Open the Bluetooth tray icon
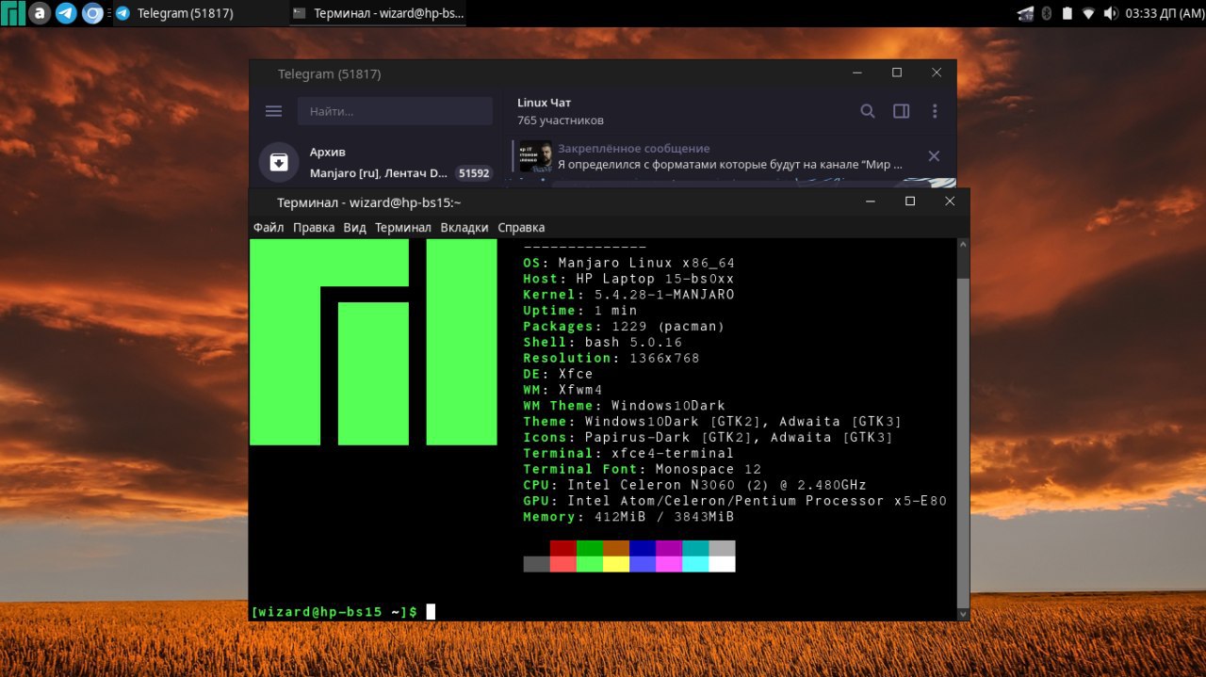 [x=1047, y=13]
